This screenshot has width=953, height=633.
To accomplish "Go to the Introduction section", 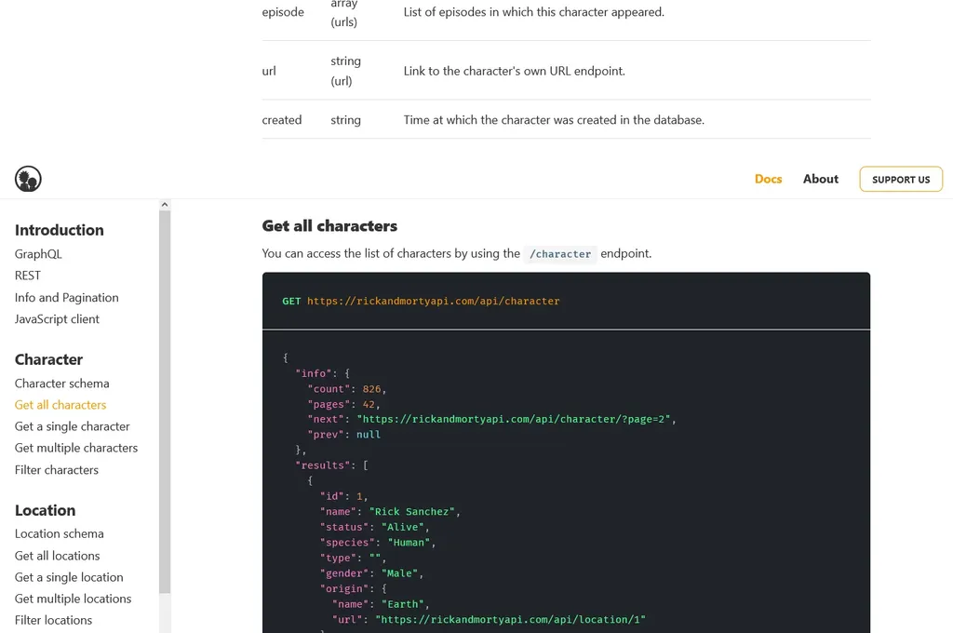I will (60, 230).
